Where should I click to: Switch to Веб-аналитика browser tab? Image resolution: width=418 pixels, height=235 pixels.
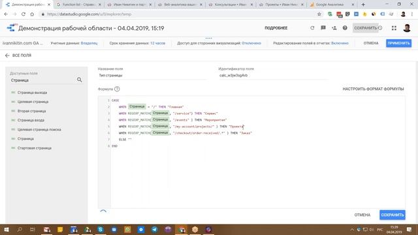(180, 5)
